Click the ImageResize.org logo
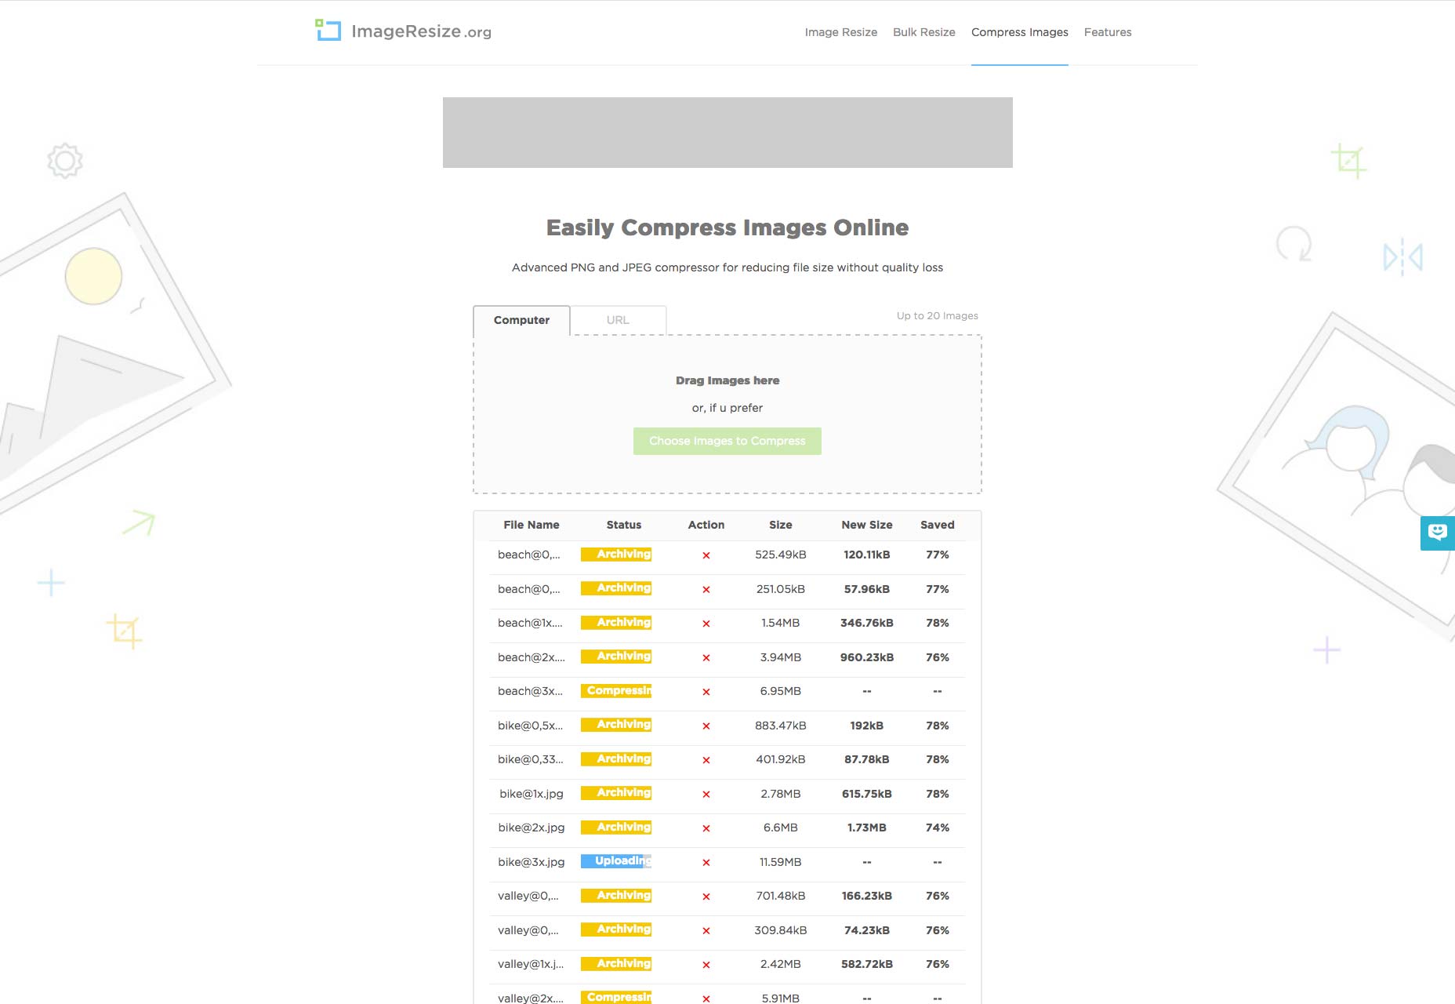 (403, 31)
